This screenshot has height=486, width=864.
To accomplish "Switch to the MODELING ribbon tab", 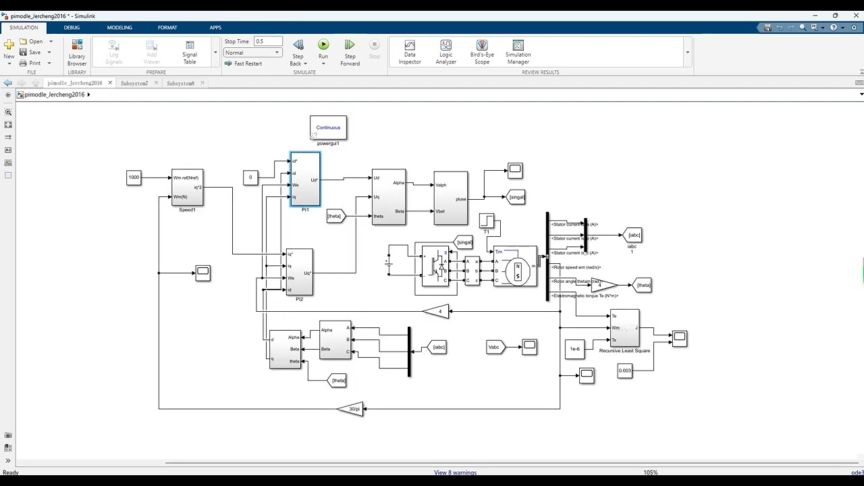I will [119, 28].
